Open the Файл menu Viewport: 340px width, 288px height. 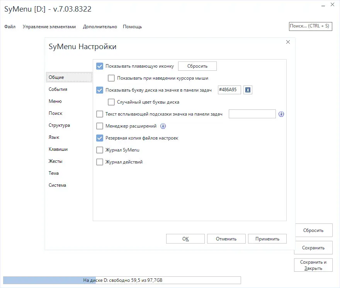[x=10, y=27]
